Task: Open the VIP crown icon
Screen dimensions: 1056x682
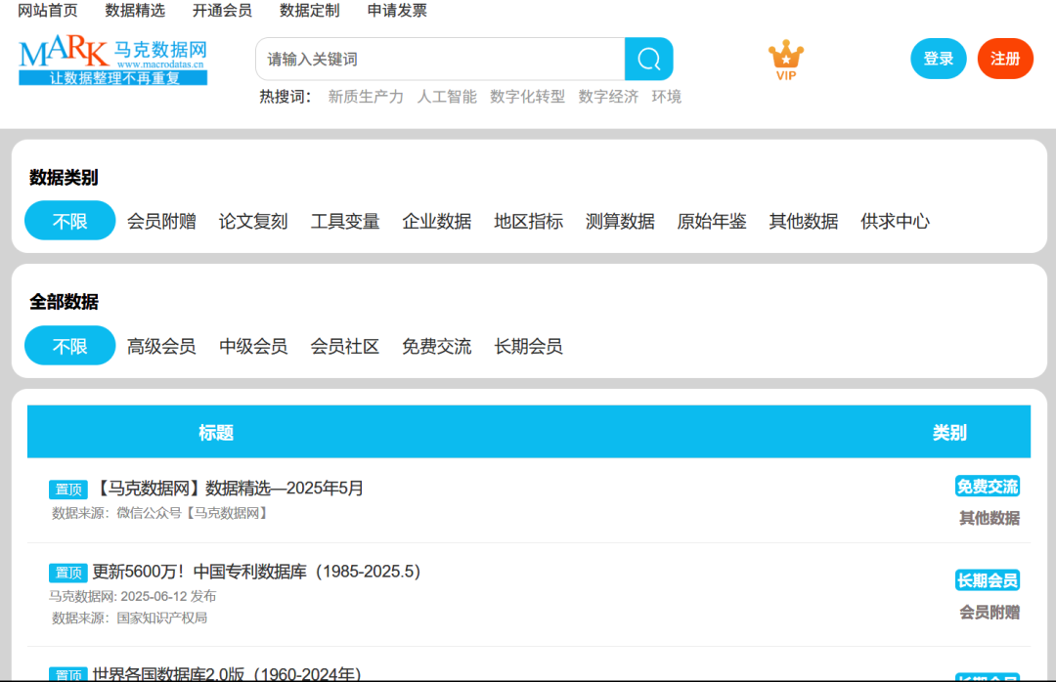Action: [785, 60]
